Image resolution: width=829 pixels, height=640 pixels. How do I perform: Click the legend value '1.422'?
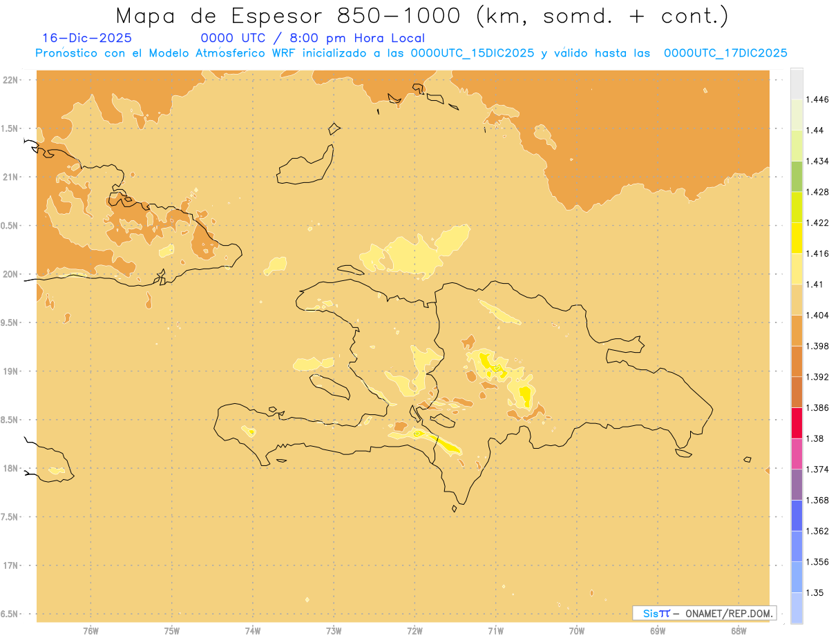click(817, 222)
